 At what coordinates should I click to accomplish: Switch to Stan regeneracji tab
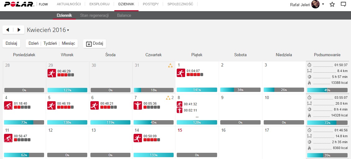click(x=94, y=15)
